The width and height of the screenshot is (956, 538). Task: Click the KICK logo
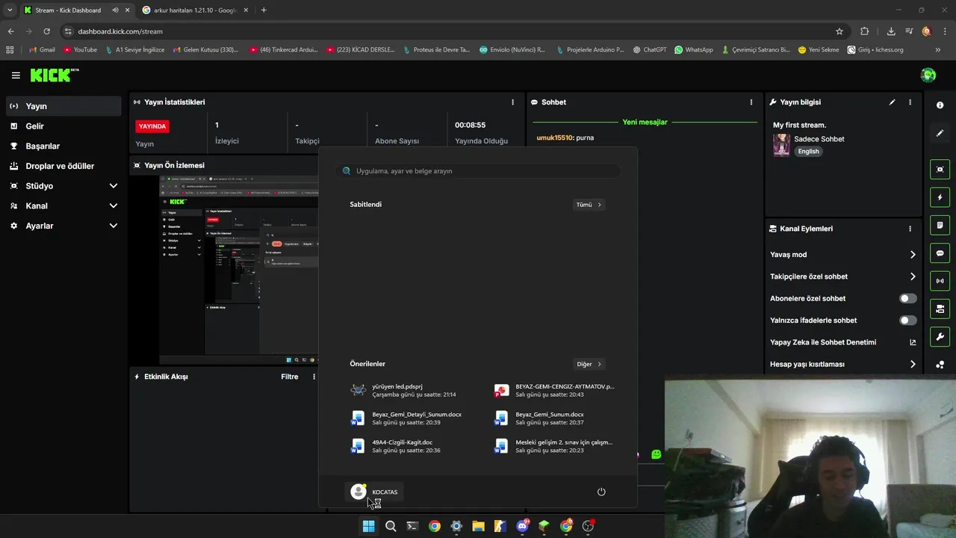[x=54, y=75]
